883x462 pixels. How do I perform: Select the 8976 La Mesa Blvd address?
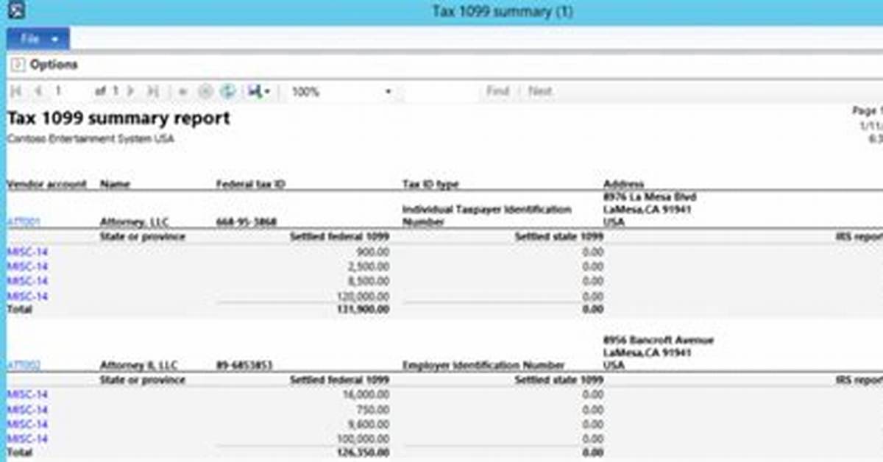coord(650,197)
